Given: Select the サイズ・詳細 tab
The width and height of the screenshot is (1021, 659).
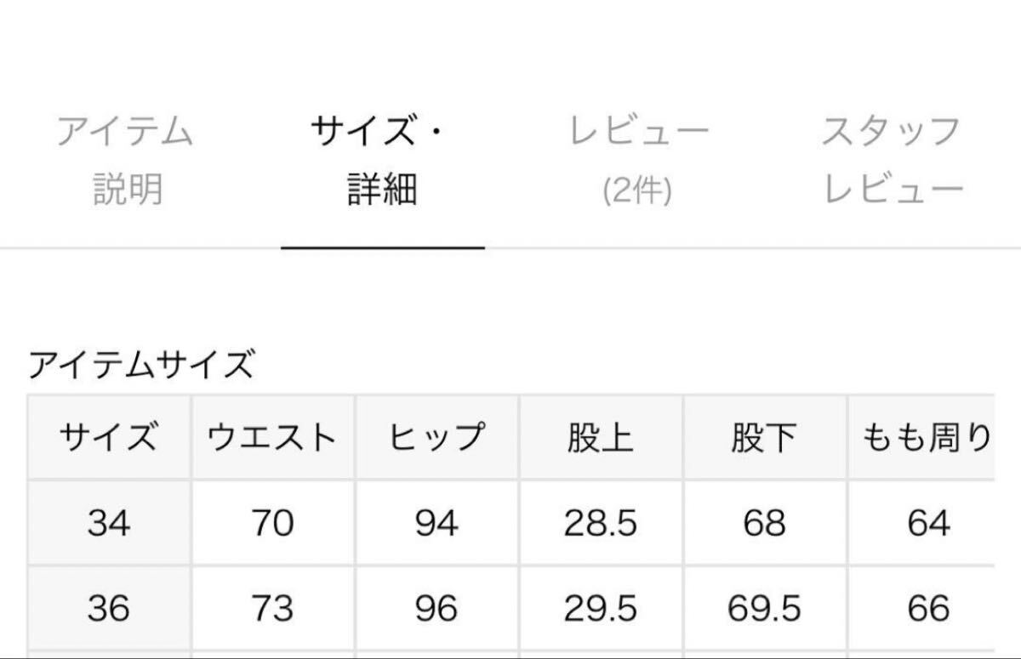Looking at the screenshot, I should click(x=382, y=161).
